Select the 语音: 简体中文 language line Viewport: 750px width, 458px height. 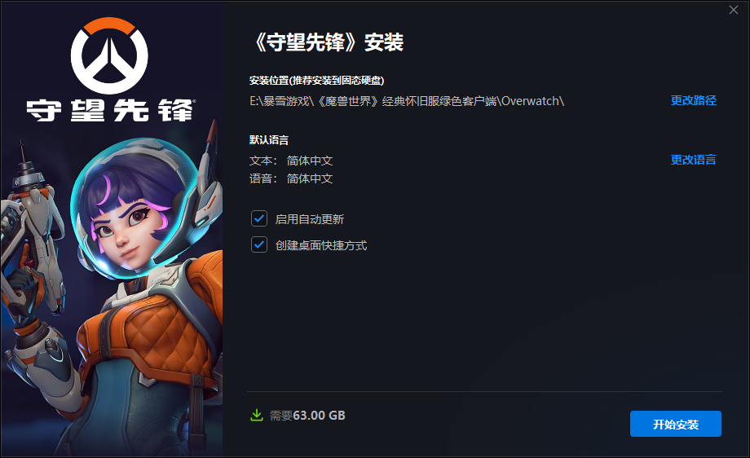[x=291, y=178]
